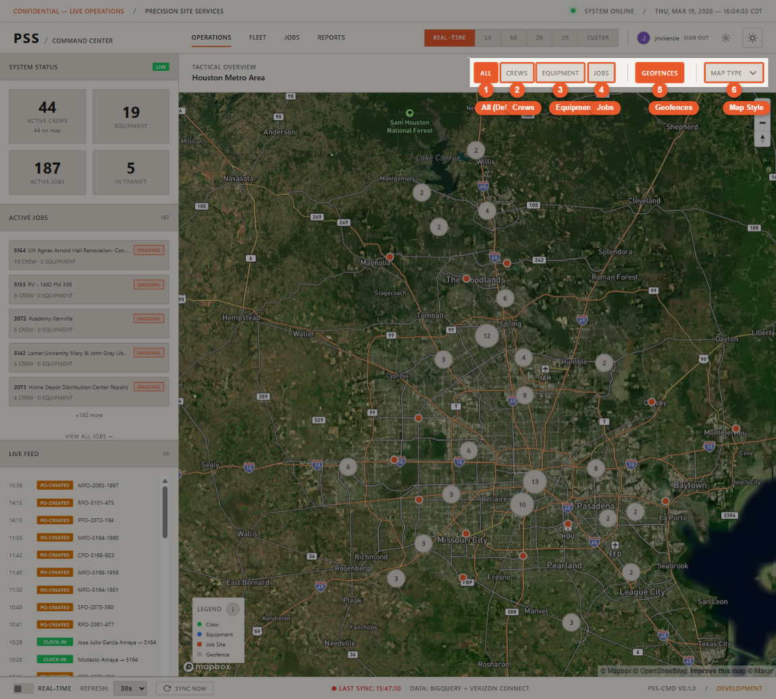Open the Reports tab
This screenshot has height=699, width=776.
pos(331,38)
